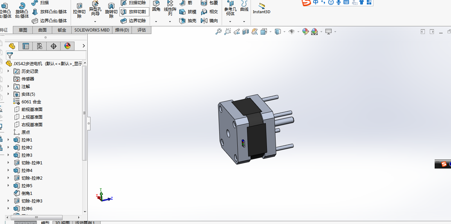
Task: Open the Weldments 焊件(D) tab
Action: click(122, 30)
